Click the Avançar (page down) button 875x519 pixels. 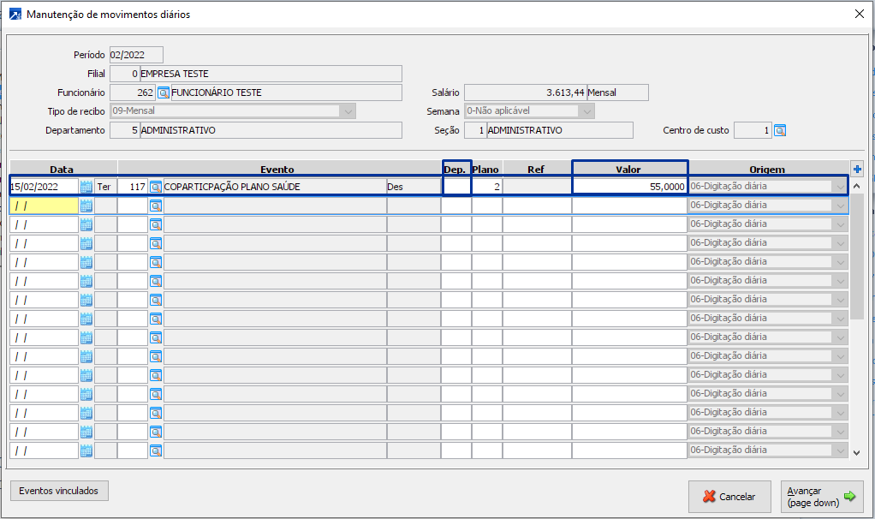click(x=822, y=497)
